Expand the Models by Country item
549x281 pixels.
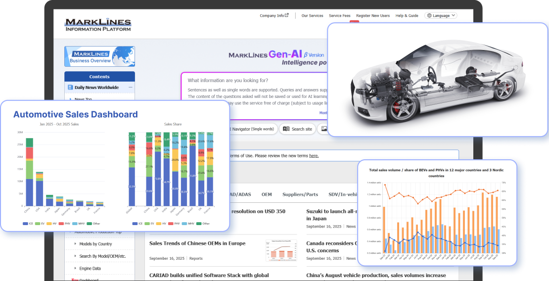click(95, 244)
